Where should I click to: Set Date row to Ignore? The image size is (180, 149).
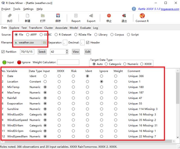pyautogui.click(x=102, y=76)
